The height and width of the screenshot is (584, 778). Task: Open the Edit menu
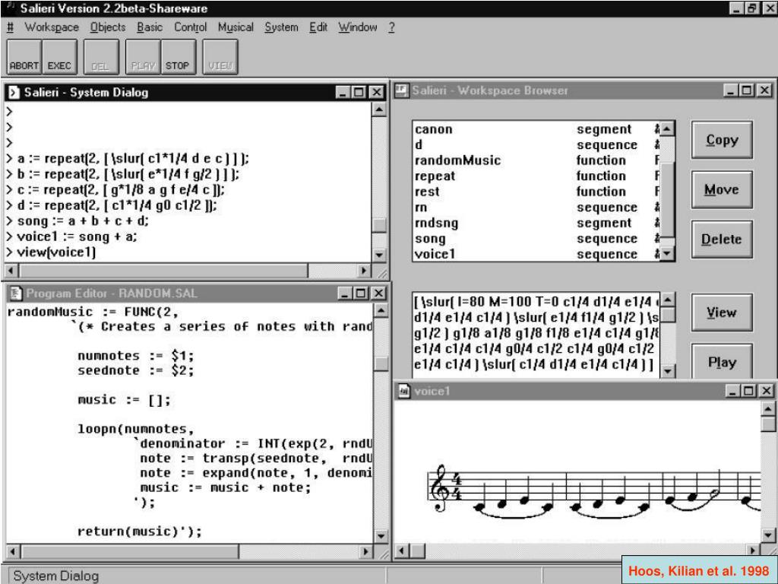point(318,27)
